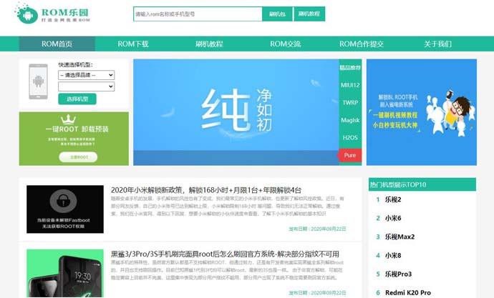Click the 立即ROOT button on green banner

point(78,157)
